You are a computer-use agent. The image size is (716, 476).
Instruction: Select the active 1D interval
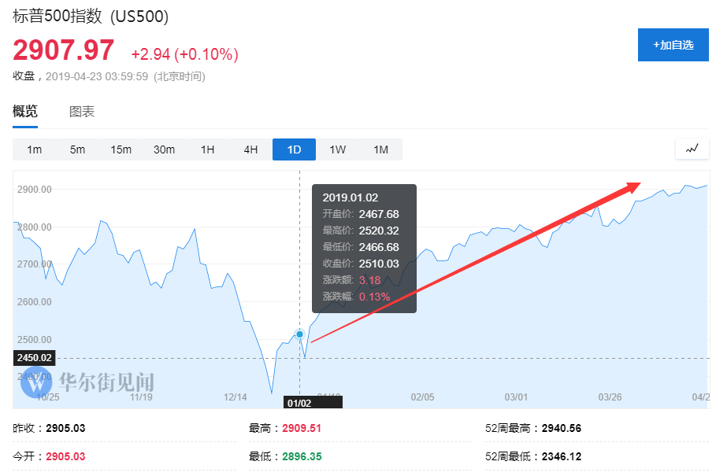(x=294, y=149)
